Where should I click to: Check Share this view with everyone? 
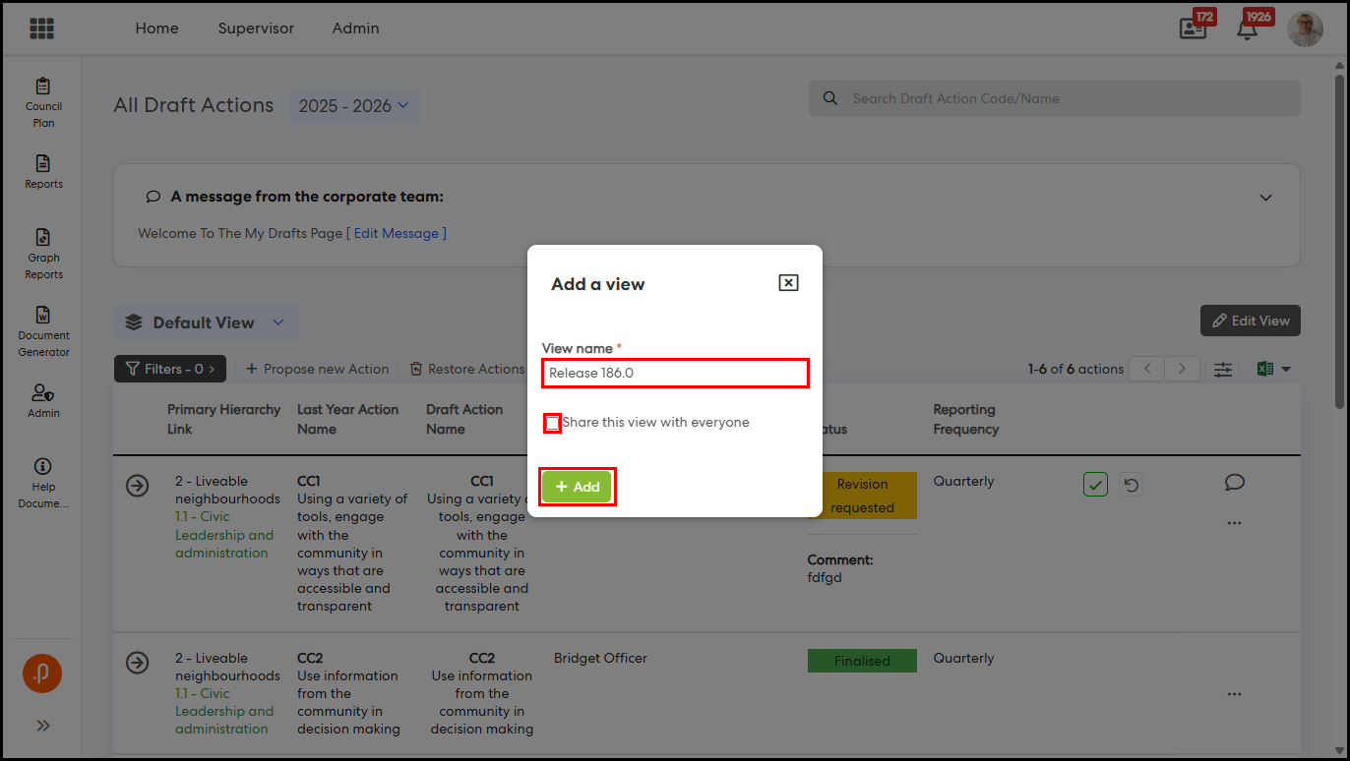(553, 423)
